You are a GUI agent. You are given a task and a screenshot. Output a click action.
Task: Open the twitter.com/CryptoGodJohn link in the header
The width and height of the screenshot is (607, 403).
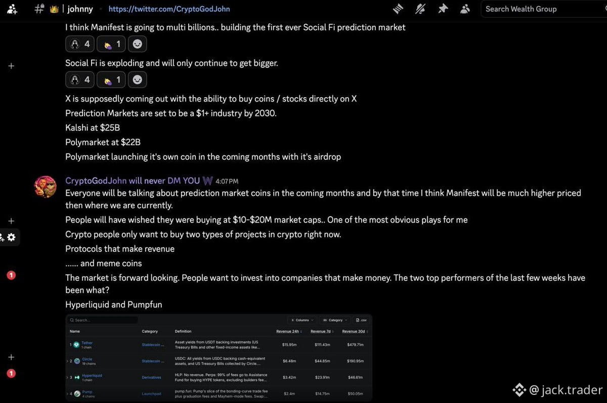point(169,9)
